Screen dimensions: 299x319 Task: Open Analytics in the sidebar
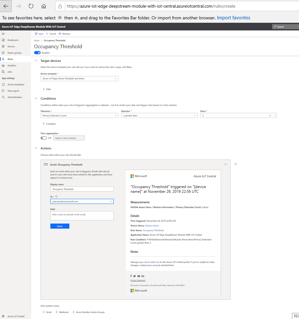click(12, 66)
